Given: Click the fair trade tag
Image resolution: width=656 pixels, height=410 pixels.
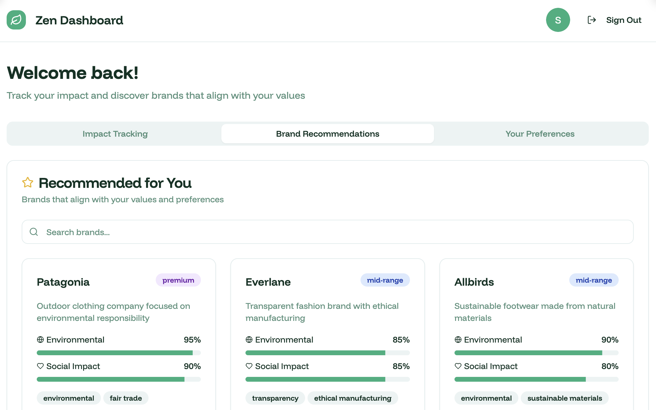Looking at the screenshot, I should 126,398.
